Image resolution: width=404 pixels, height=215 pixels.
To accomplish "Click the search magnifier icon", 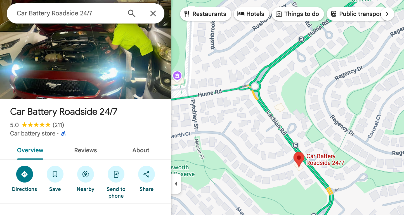I will pos(131,13).
